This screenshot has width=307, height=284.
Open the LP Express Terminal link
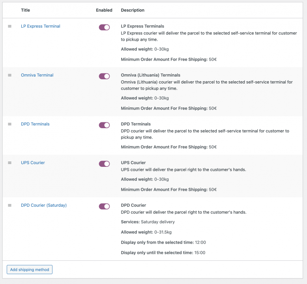coord(40,26)
